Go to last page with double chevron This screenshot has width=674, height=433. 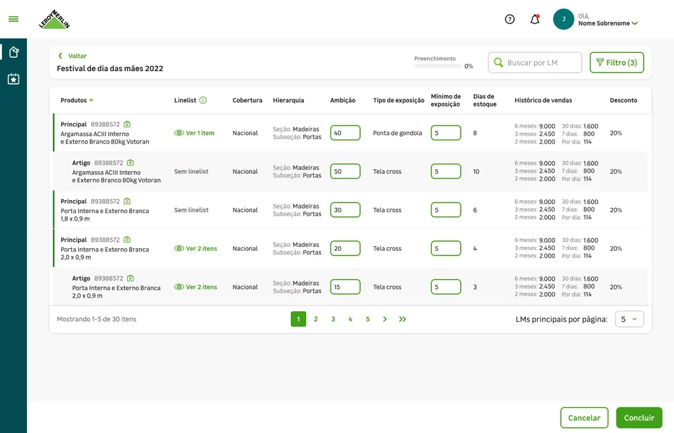402,319
